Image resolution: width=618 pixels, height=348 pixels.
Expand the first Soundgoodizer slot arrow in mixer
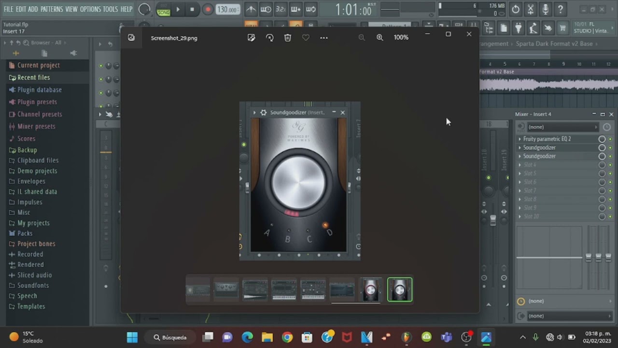pyautogui.click(x=520, y=147)
